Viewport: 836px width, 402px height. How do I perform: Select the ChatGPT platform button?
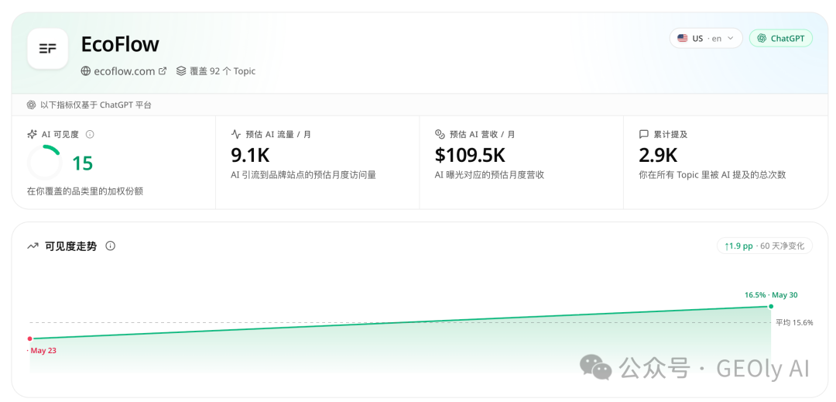pos(780,39)
